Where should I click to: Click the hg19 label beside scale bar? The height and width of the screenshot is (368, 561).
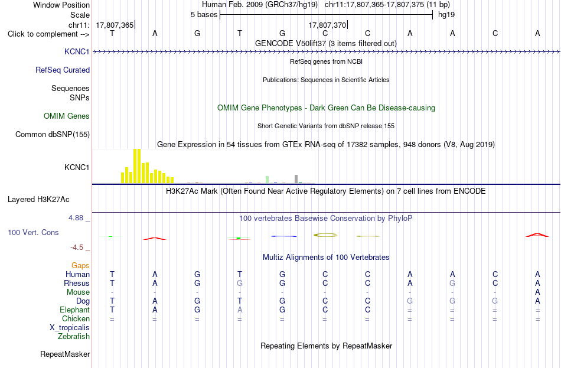[446, 15]
